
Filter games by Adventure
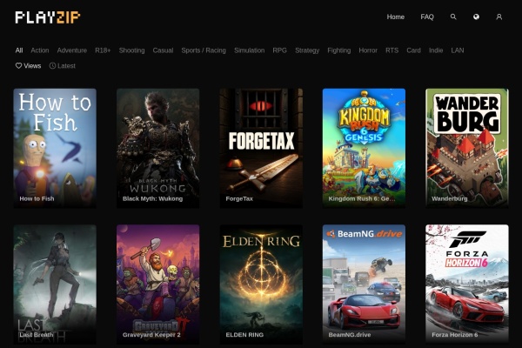pyautogui.click(x=72, y=50)
